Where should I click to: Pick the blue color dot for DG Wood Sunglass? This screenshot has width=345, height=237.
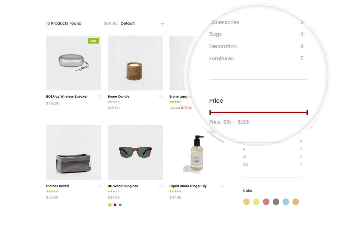[x=120, y=205]
